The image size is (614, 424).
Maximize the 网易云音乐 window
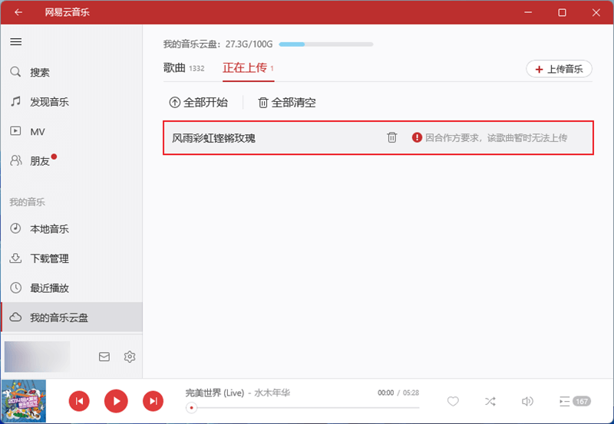[x=562, y=12]
